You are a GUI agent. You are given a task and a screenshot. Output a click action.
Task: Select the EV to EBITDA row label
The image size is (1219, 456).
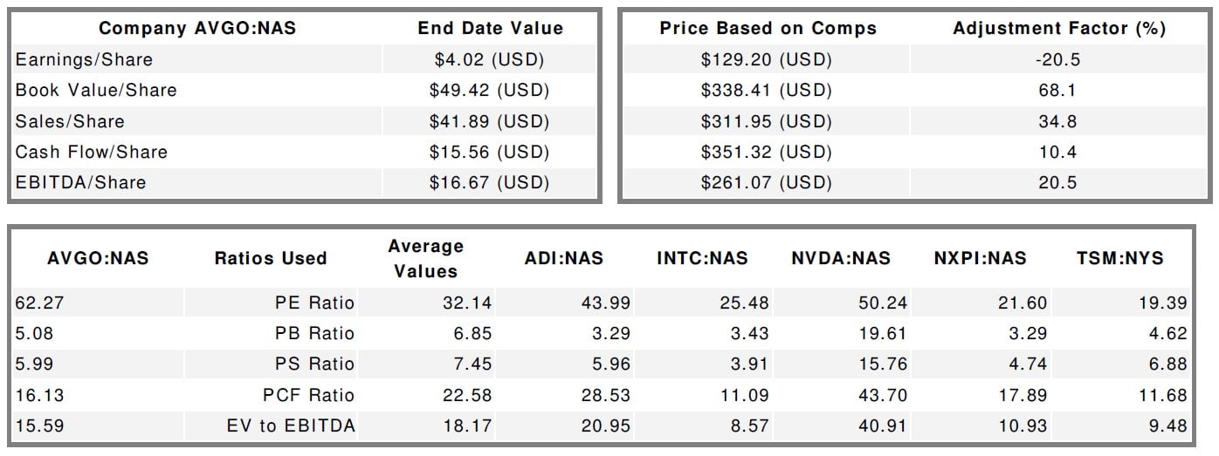coord(294,426)
